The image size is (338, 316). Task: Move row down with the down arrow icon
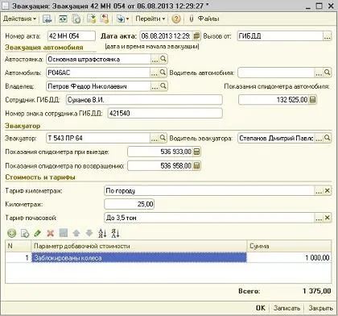coord(89,233)
